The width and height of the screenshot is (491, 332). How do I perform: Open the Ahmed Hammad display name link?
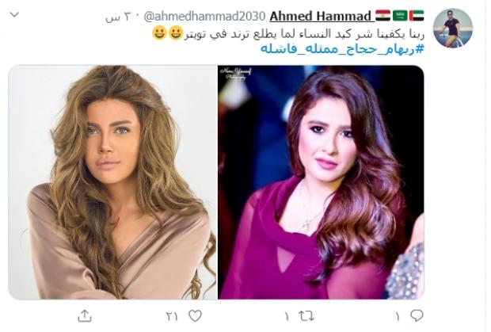coord(321,16)
